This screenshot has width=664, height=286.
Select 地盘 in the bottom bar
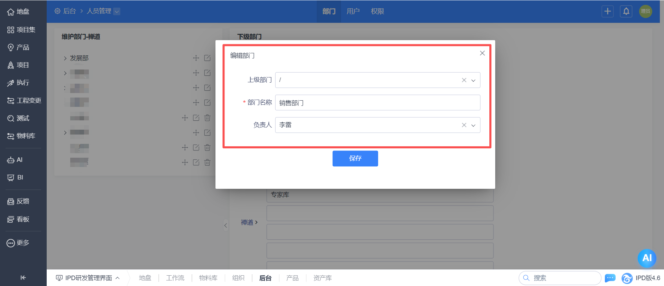click(x=145, y=278)
